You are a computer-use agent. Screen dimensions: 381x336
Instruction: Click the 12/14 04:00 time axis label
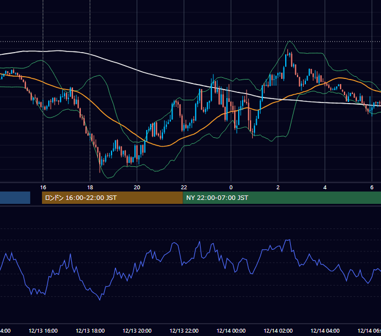point(325,330)
